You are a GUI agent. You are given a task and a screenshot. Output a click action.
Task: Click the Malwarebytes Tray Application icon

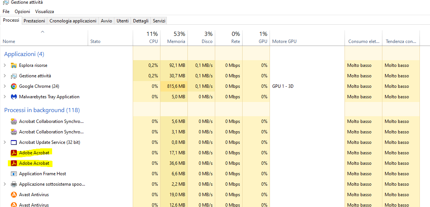(14, 97)
